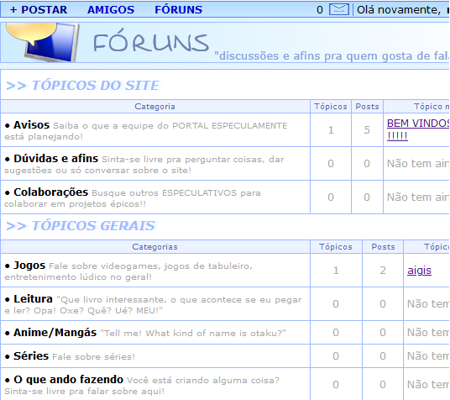
Task: Click Não tem ainda in Colaborações row
Action: 418,197
